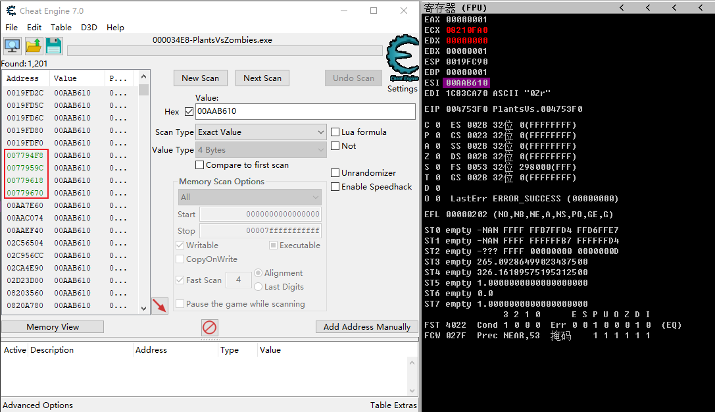Open the Memory Scan Options region dropdown

(249, 197)
